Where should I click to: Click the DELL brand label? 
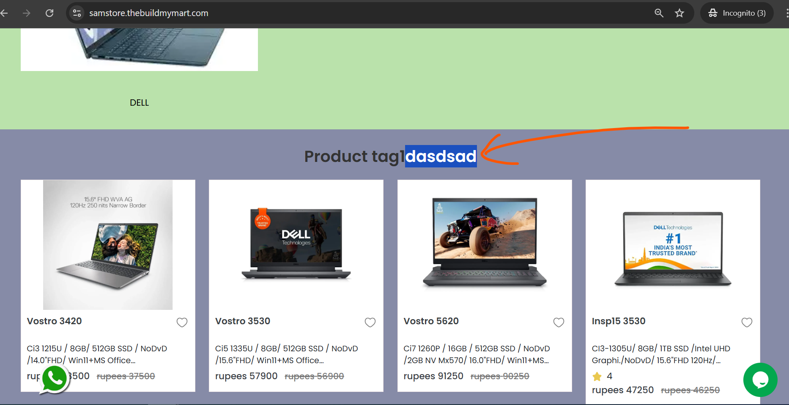point(139,103)
